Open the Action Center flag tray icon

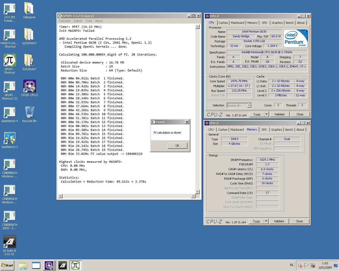(306, 265)
